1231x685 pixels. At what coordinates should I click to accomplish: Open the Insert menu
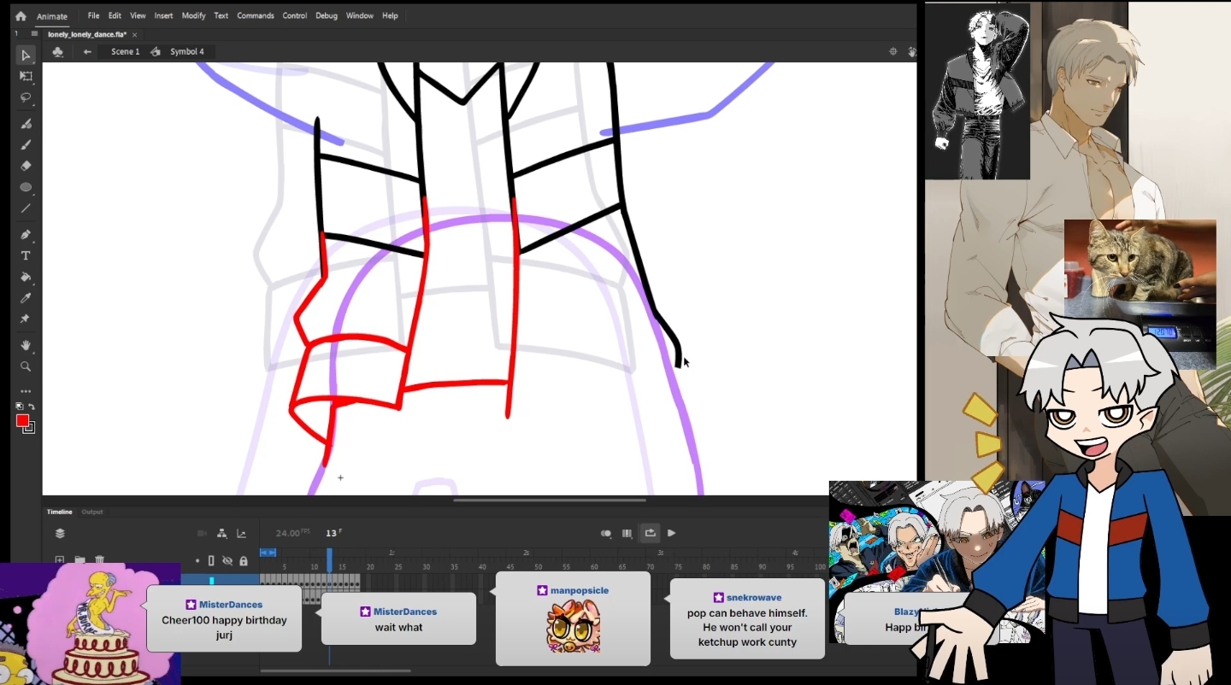[163, 15]
